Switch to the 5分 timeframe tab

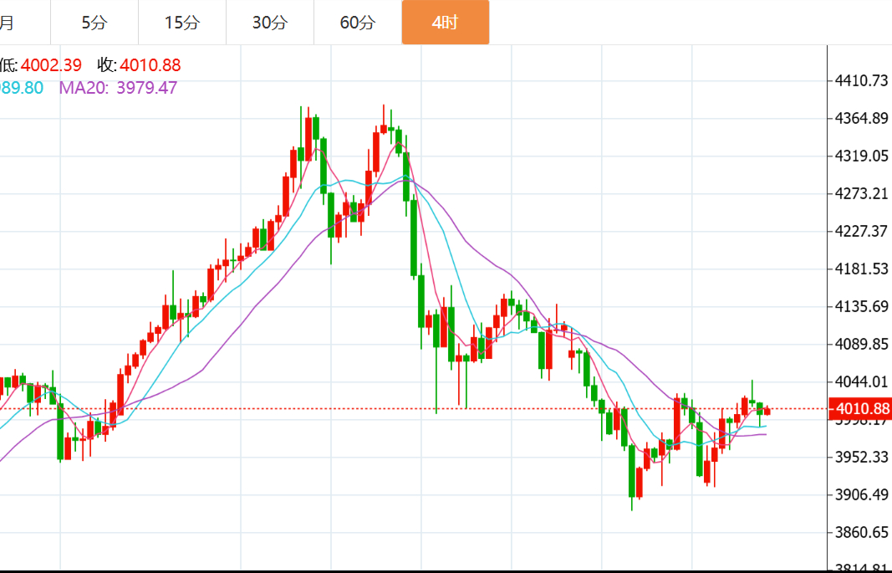pos(94,23)
